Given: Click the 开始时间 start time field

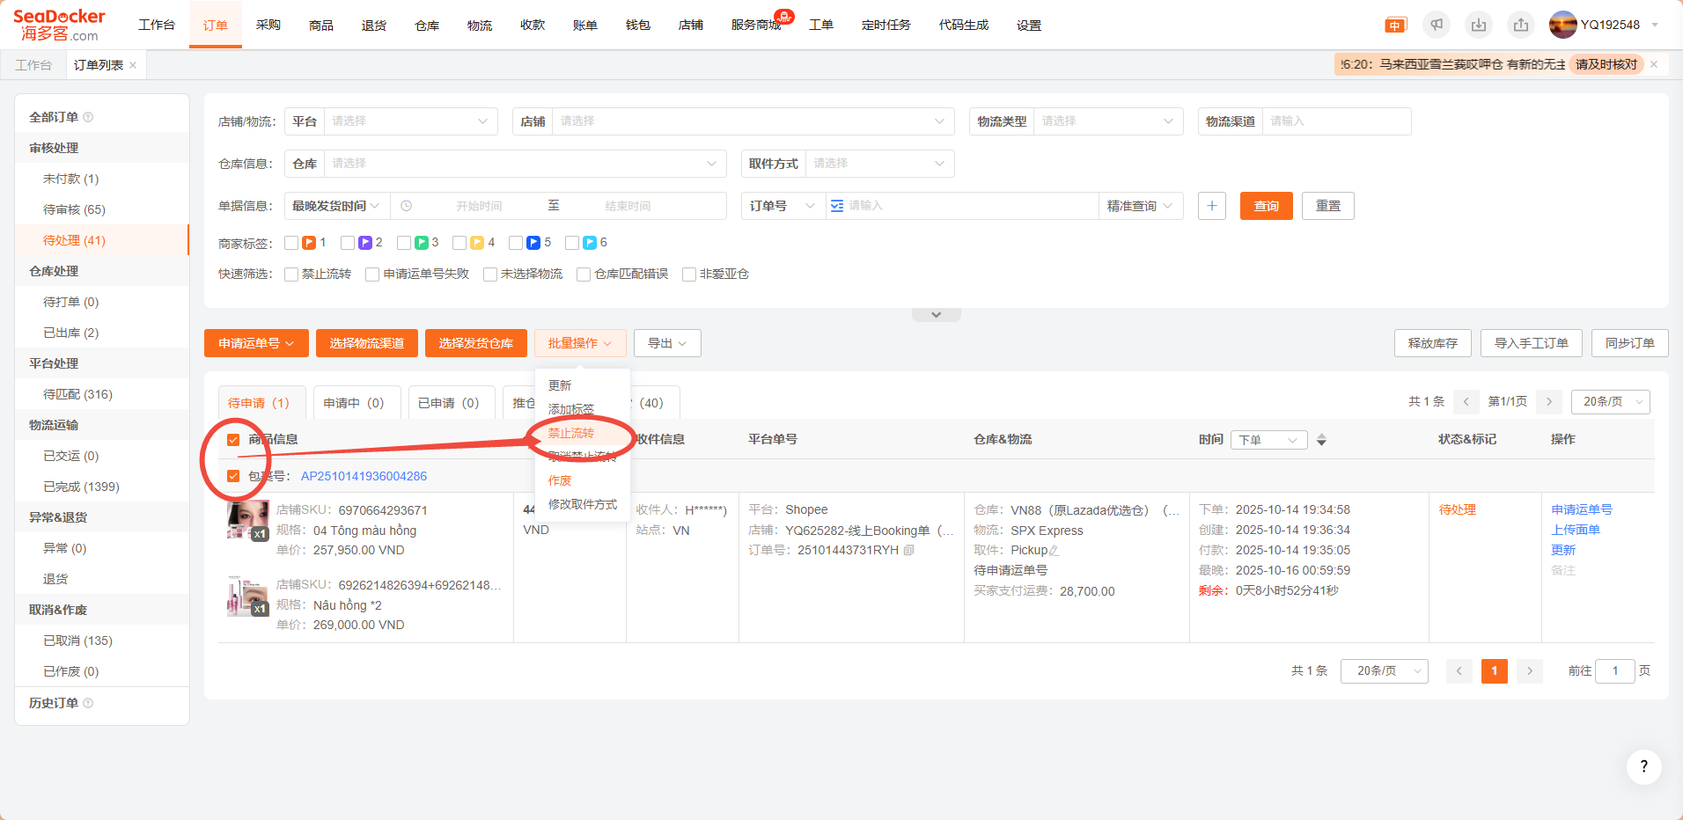Looking at the screenshot, I should point(479,206).
